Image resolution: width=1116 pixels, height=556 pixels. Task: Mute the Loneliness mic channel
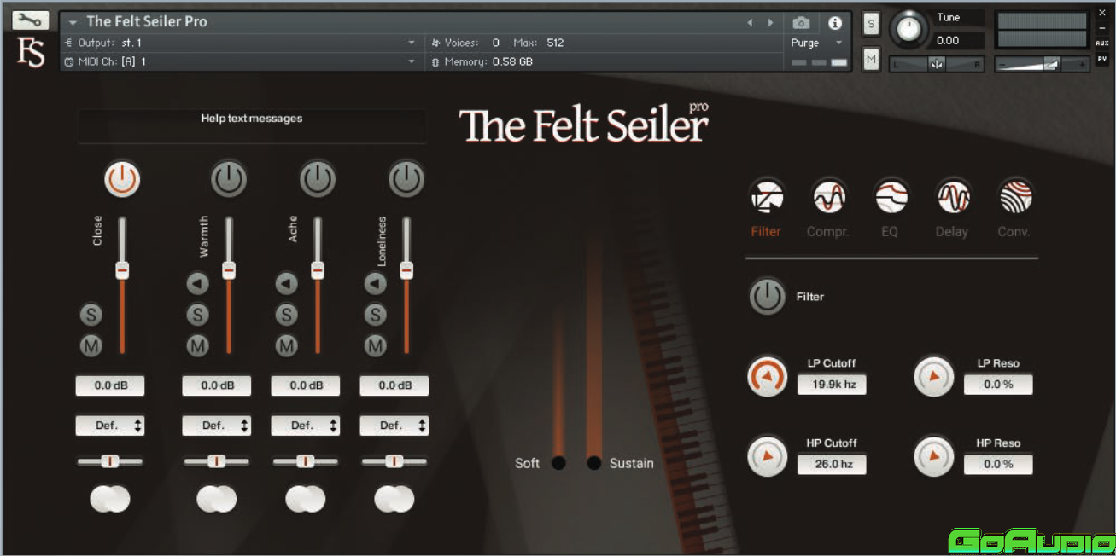[x=376, y=345]
